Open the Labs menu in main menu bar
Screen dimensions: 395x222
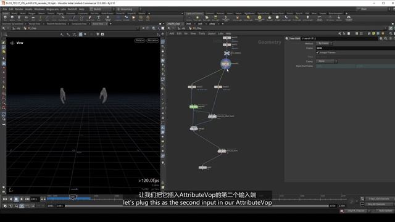pyautogui.click(x=63, y=9)
